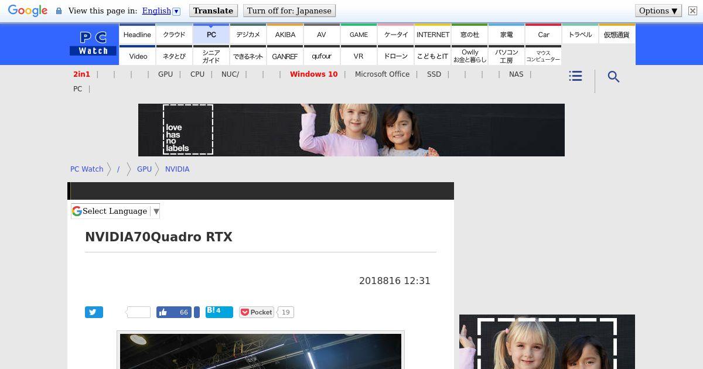Open the シニアガイド tab
Viewport: 703px width, 369px height.
[211, 56]
